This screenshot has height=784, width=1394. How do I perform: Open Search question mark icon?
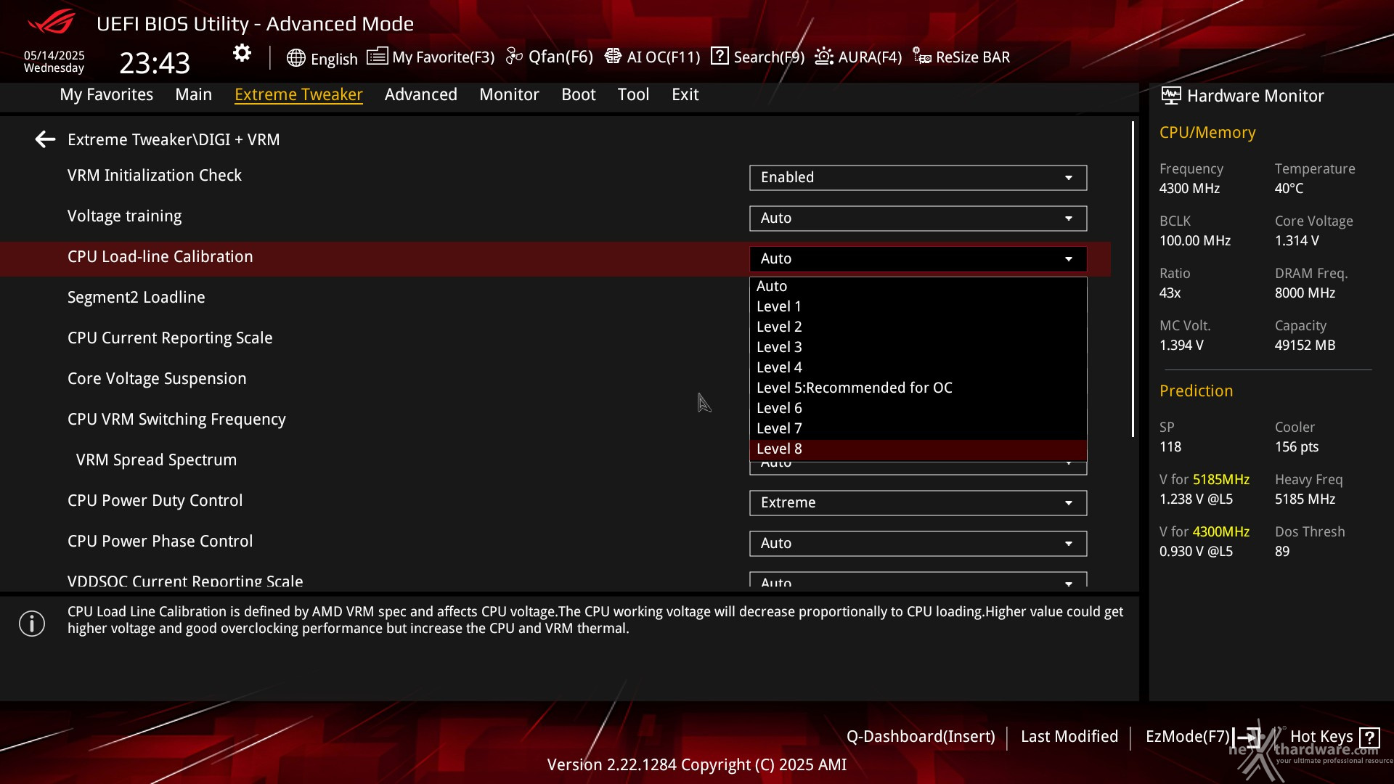[x=720, y=56]
